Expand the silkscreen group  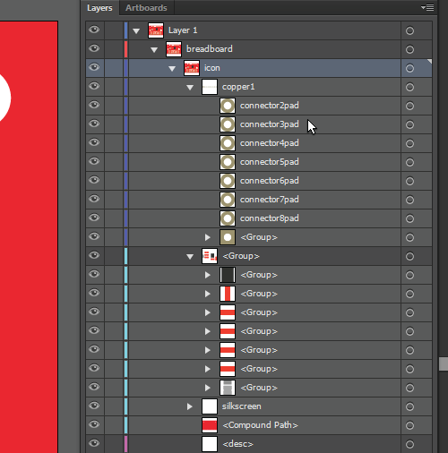point(189,406)
